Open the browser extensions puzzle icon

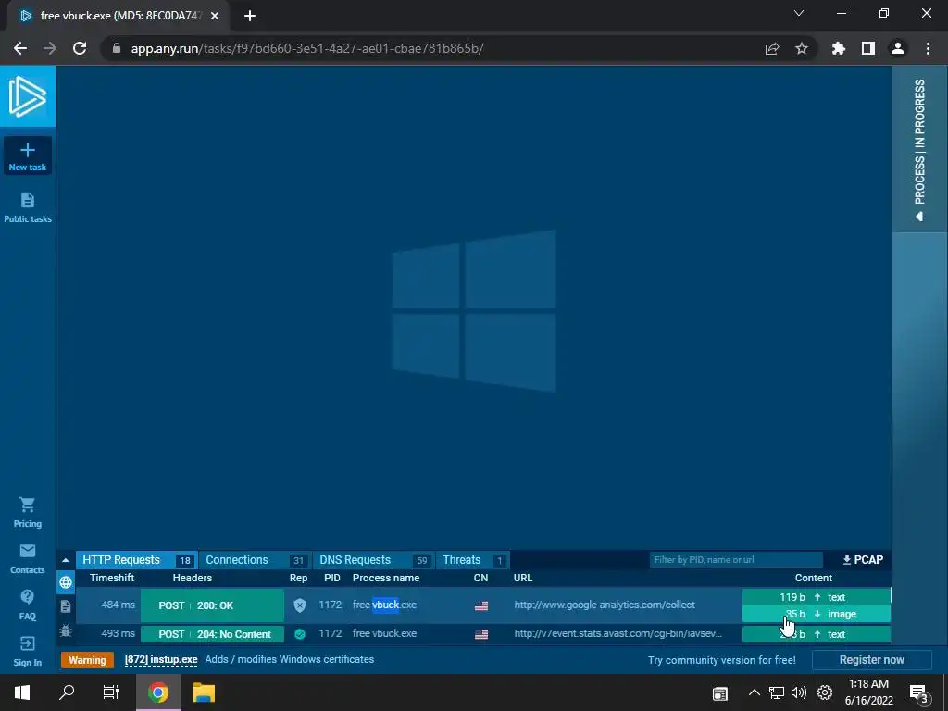(838, 48)
